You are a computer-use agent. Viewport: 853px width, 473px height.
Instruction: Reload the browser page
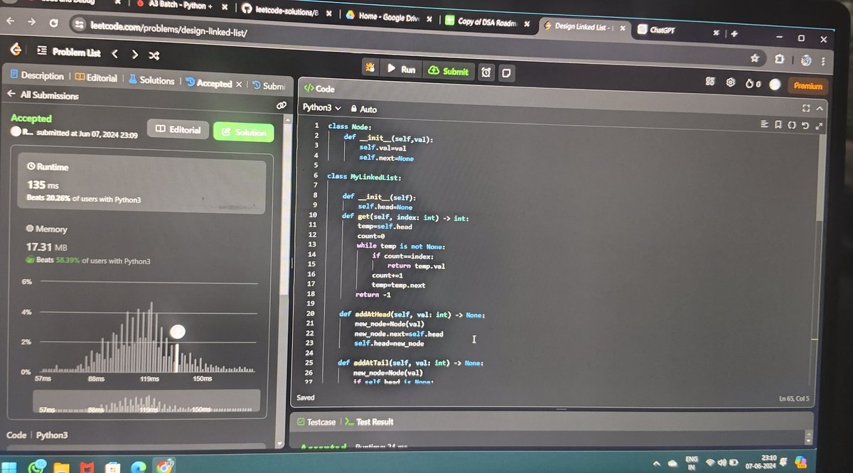[x=54, y=23]
